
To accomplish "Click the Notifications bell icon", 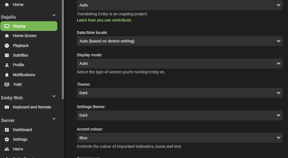I will pos(7,75).
